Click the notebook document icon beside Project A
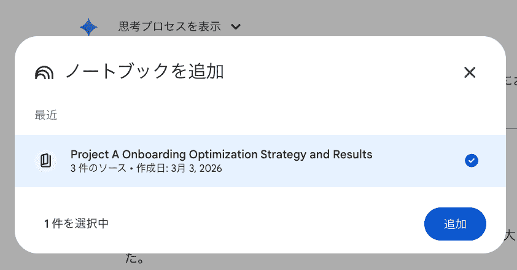Viewport: 517px width, 270px height. pyautogui.click(x=45, y=161)
